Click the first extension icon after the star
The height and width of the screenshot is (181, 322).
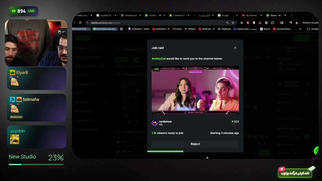tap(242, 23)
